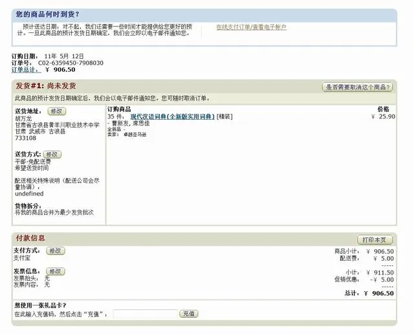Open the 现代汉语词典(全新版实用词典) product link
Viewport: 414px width, 334px height.
click(x=173, y=117)
